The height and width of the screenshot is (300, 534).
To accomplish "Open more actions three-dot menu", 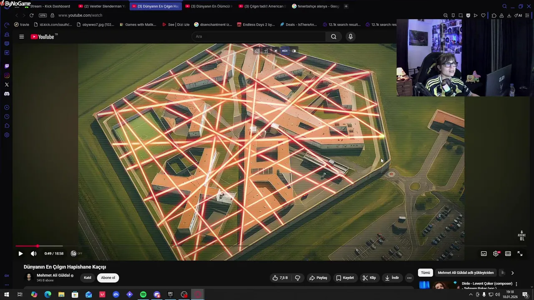I will tap(409, 278).
